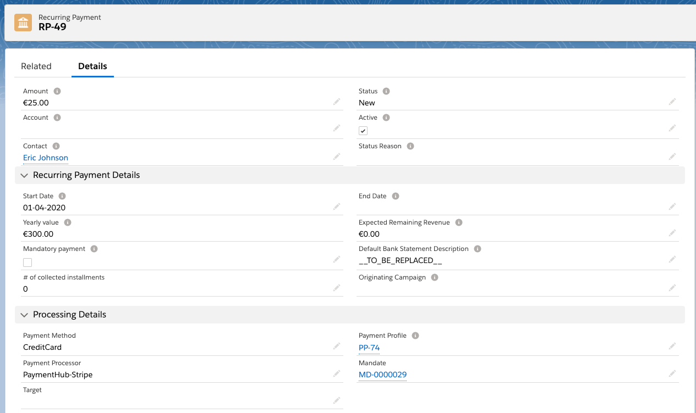Follow the MD-0000029 mandate link
The width and height of the screenshot is (696, 413).
point(382,375)
